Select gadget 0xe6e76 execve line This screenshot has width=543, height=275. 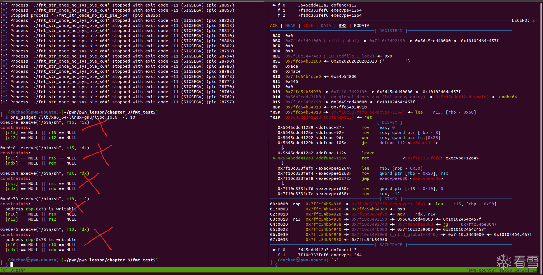pyautogui.click(x=45, y=229)
